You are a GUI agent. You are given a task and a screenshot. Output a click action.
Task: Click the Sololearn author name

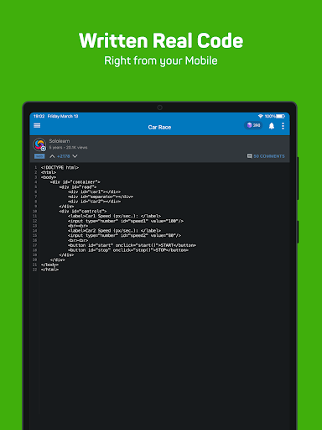pos(60,141)
